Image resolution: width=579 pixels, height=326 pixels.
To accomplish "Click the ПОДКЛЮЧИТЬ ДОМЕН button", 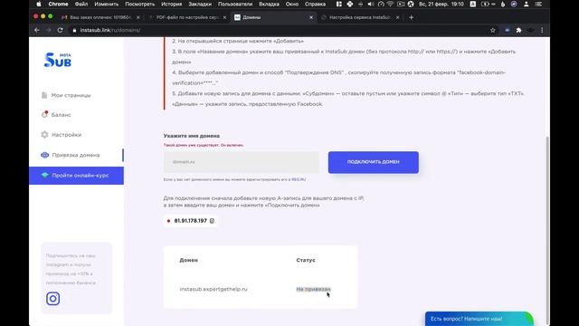I will click(x=374, y=162).
